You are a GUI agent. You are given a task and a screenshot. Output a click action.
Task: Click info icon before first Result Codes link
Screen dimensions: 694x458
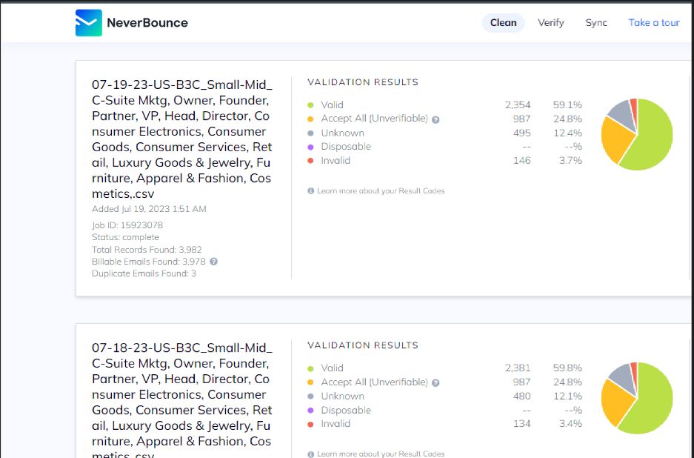(311, 191)
